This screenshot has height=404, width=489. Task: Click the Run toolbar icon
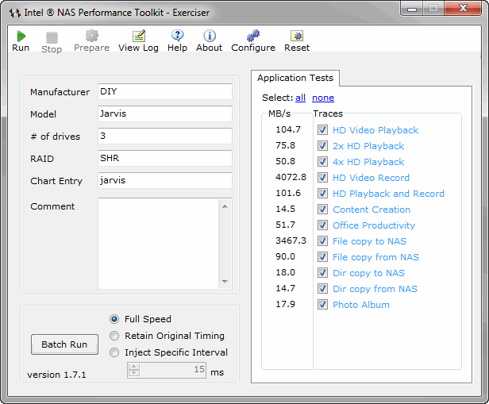pyautogui.click(x=21, y=37)
